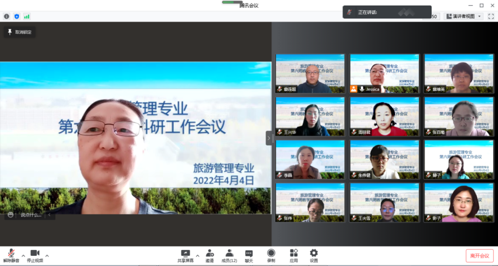The image size is (498, 266).
Task: Unmute microphone via 解除静音
Action: tap(11, 255)
